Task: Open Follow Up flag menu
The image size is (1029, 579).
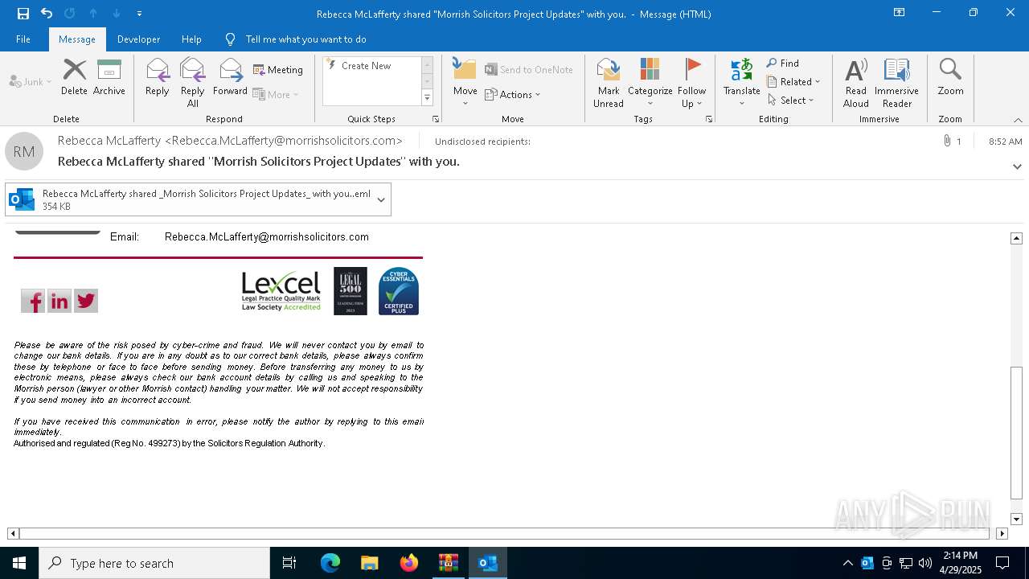Action: pos(691,82)
